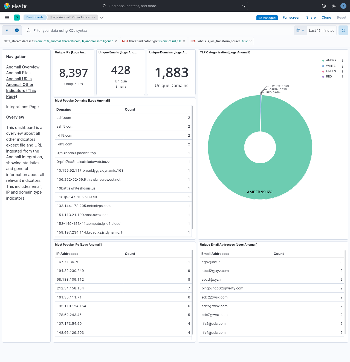Click the GREEN legend color dot
350x362 pixels.
323,71
